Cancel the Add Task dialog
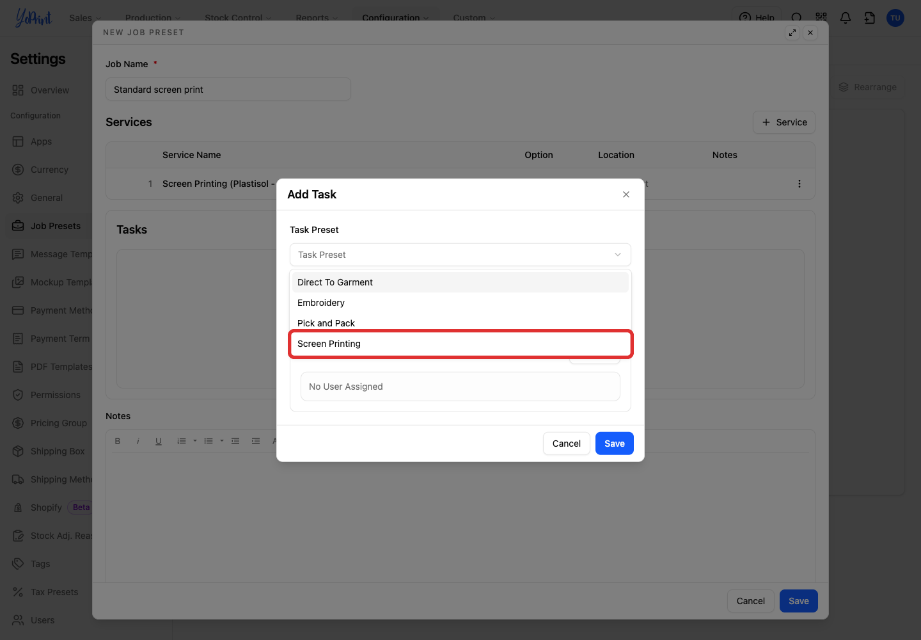Viewport: 921px width, 640px height. [x=567, y=444]
